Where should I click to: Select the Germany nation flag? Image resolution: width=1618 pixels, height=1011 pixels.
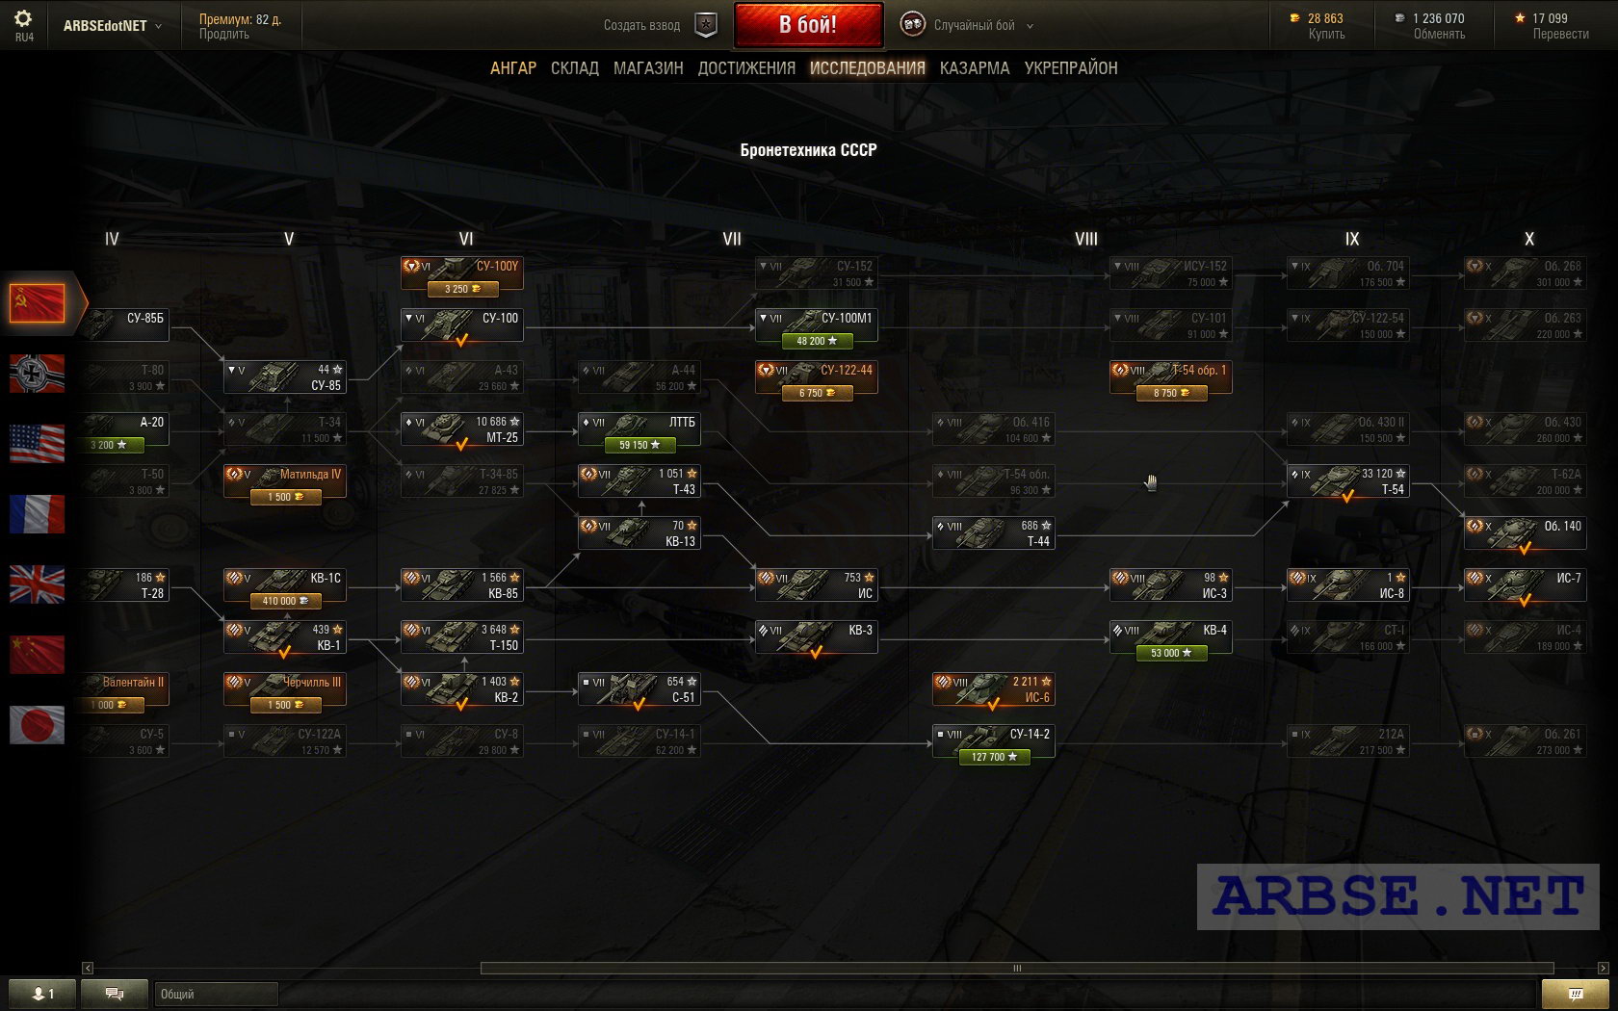(x=38, y=374)
